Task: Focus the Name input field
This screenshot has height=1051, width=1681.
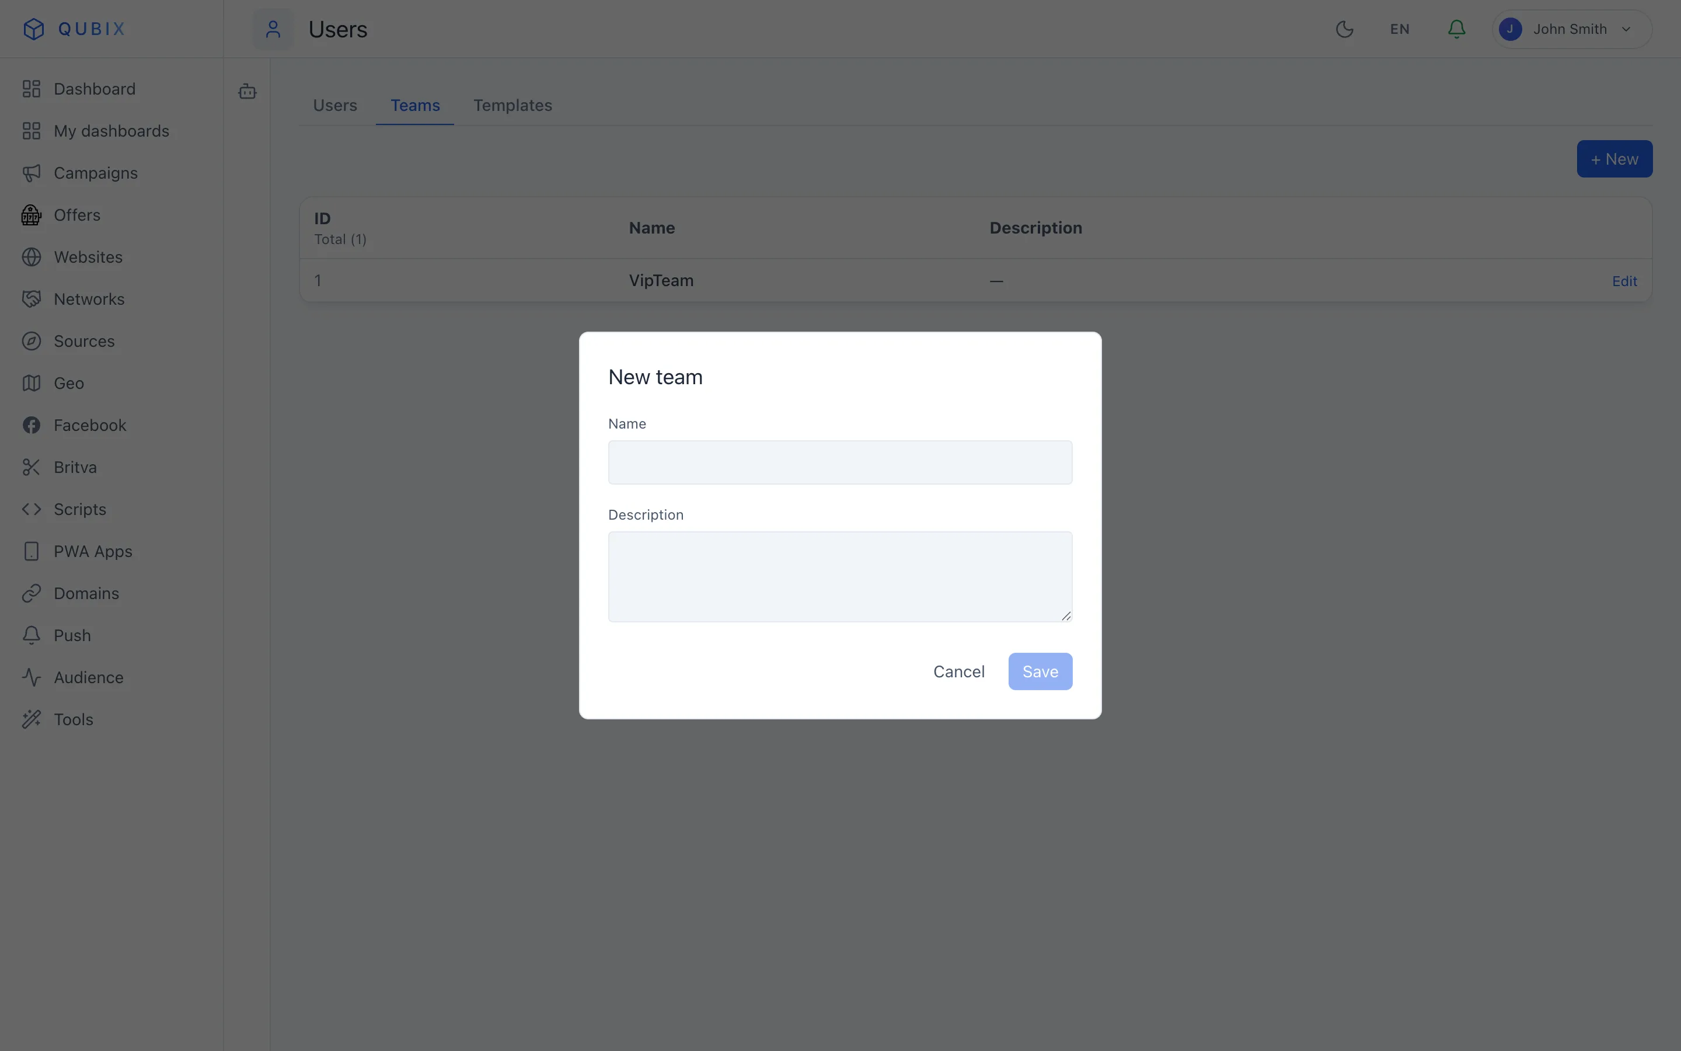Action: pyautogui.click(x=840, y=462)
